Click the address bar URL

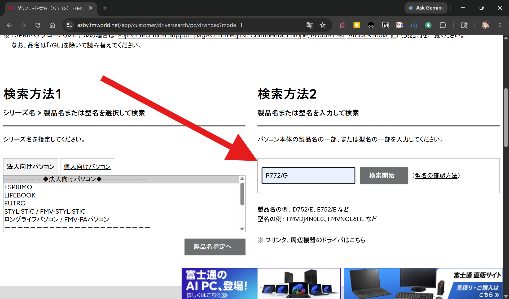[x=160, y=25]
